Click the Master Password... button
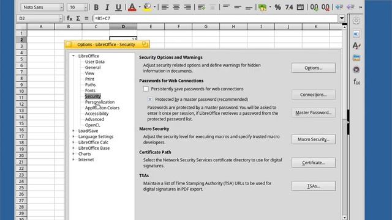Image resolution: width=392 pixels, height=220 pixels. 314,112
